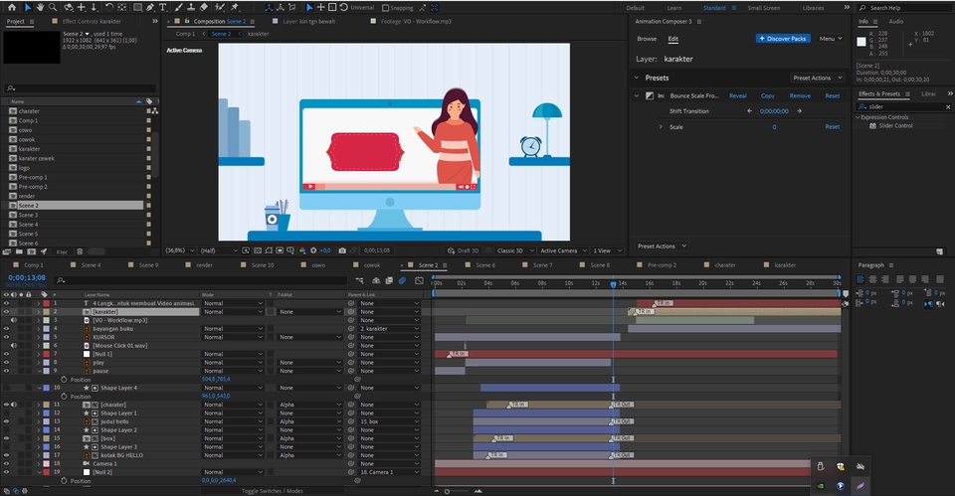The height and width of the screenshot is (496, 955).
Task: Delete selected project item with trash icon
Action: (x=80, y=251)
